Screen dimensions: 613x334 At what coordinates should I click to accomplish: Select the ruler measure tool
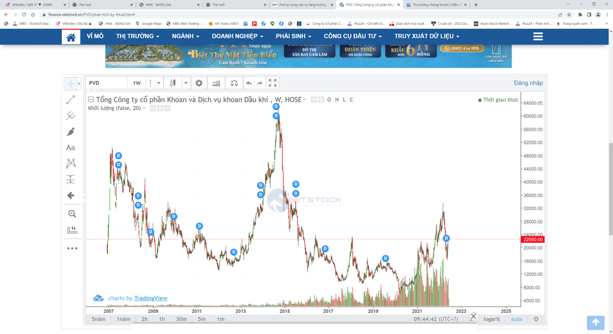[x=72, y=229]
